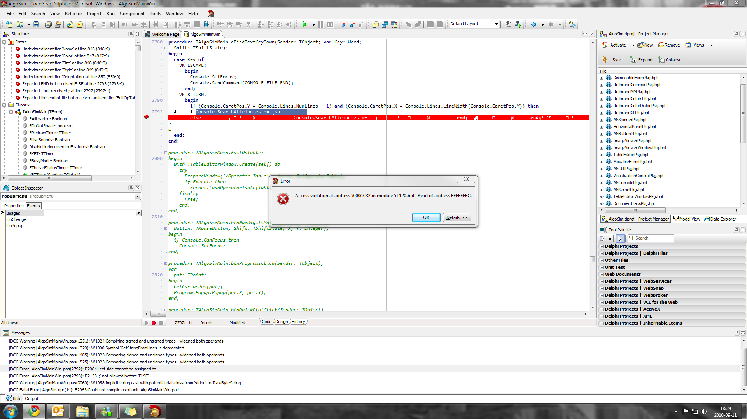Click Toggle Form/Unit toolbar icon
This screenshot has height=419, width=747.
(394, 24)
